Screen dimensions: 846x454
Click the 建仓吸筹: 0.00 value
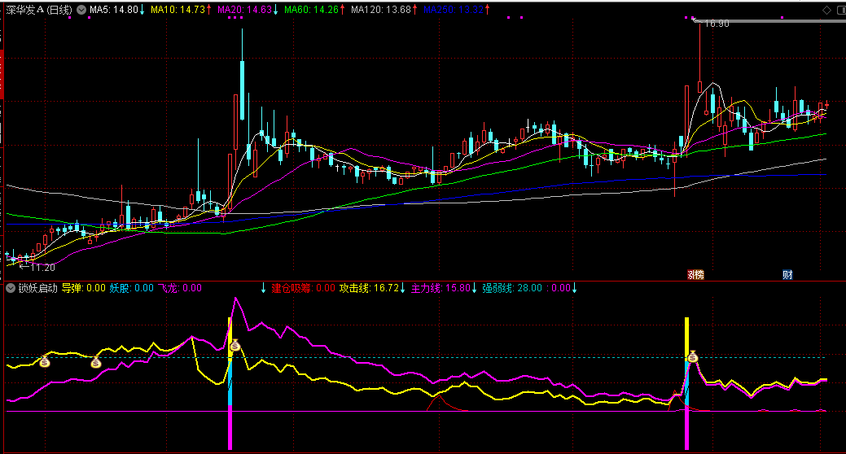pos(303,289)
